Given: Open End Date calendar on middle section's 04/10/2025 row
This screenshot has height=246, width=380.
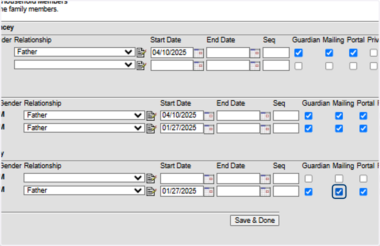Looking at the screenshot, I should (265, 116).
